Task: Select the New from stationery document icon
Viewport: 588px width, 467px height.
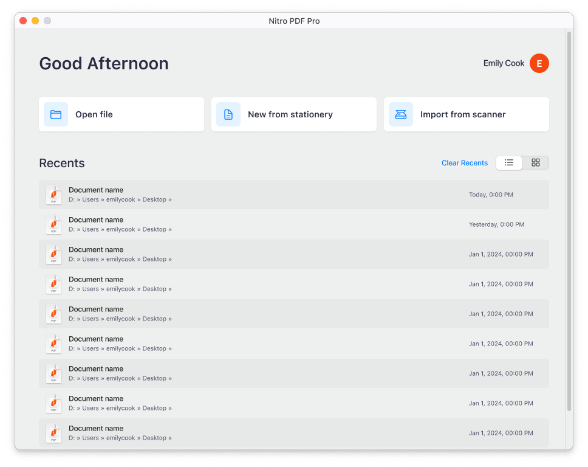Action: pos(228,114)
